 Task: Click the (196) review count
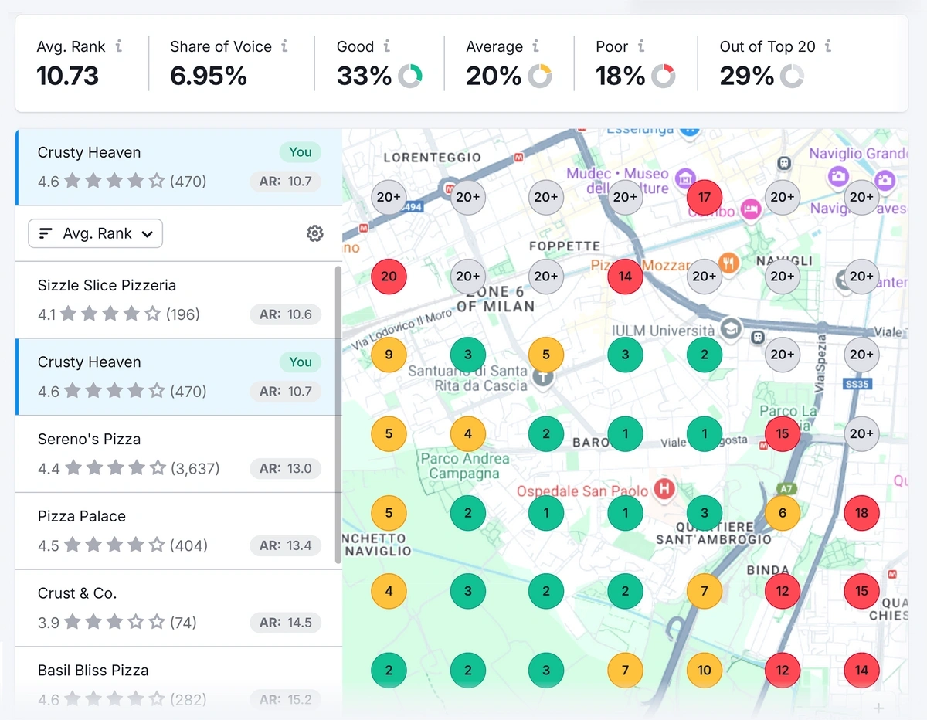(x=182, y=314)
